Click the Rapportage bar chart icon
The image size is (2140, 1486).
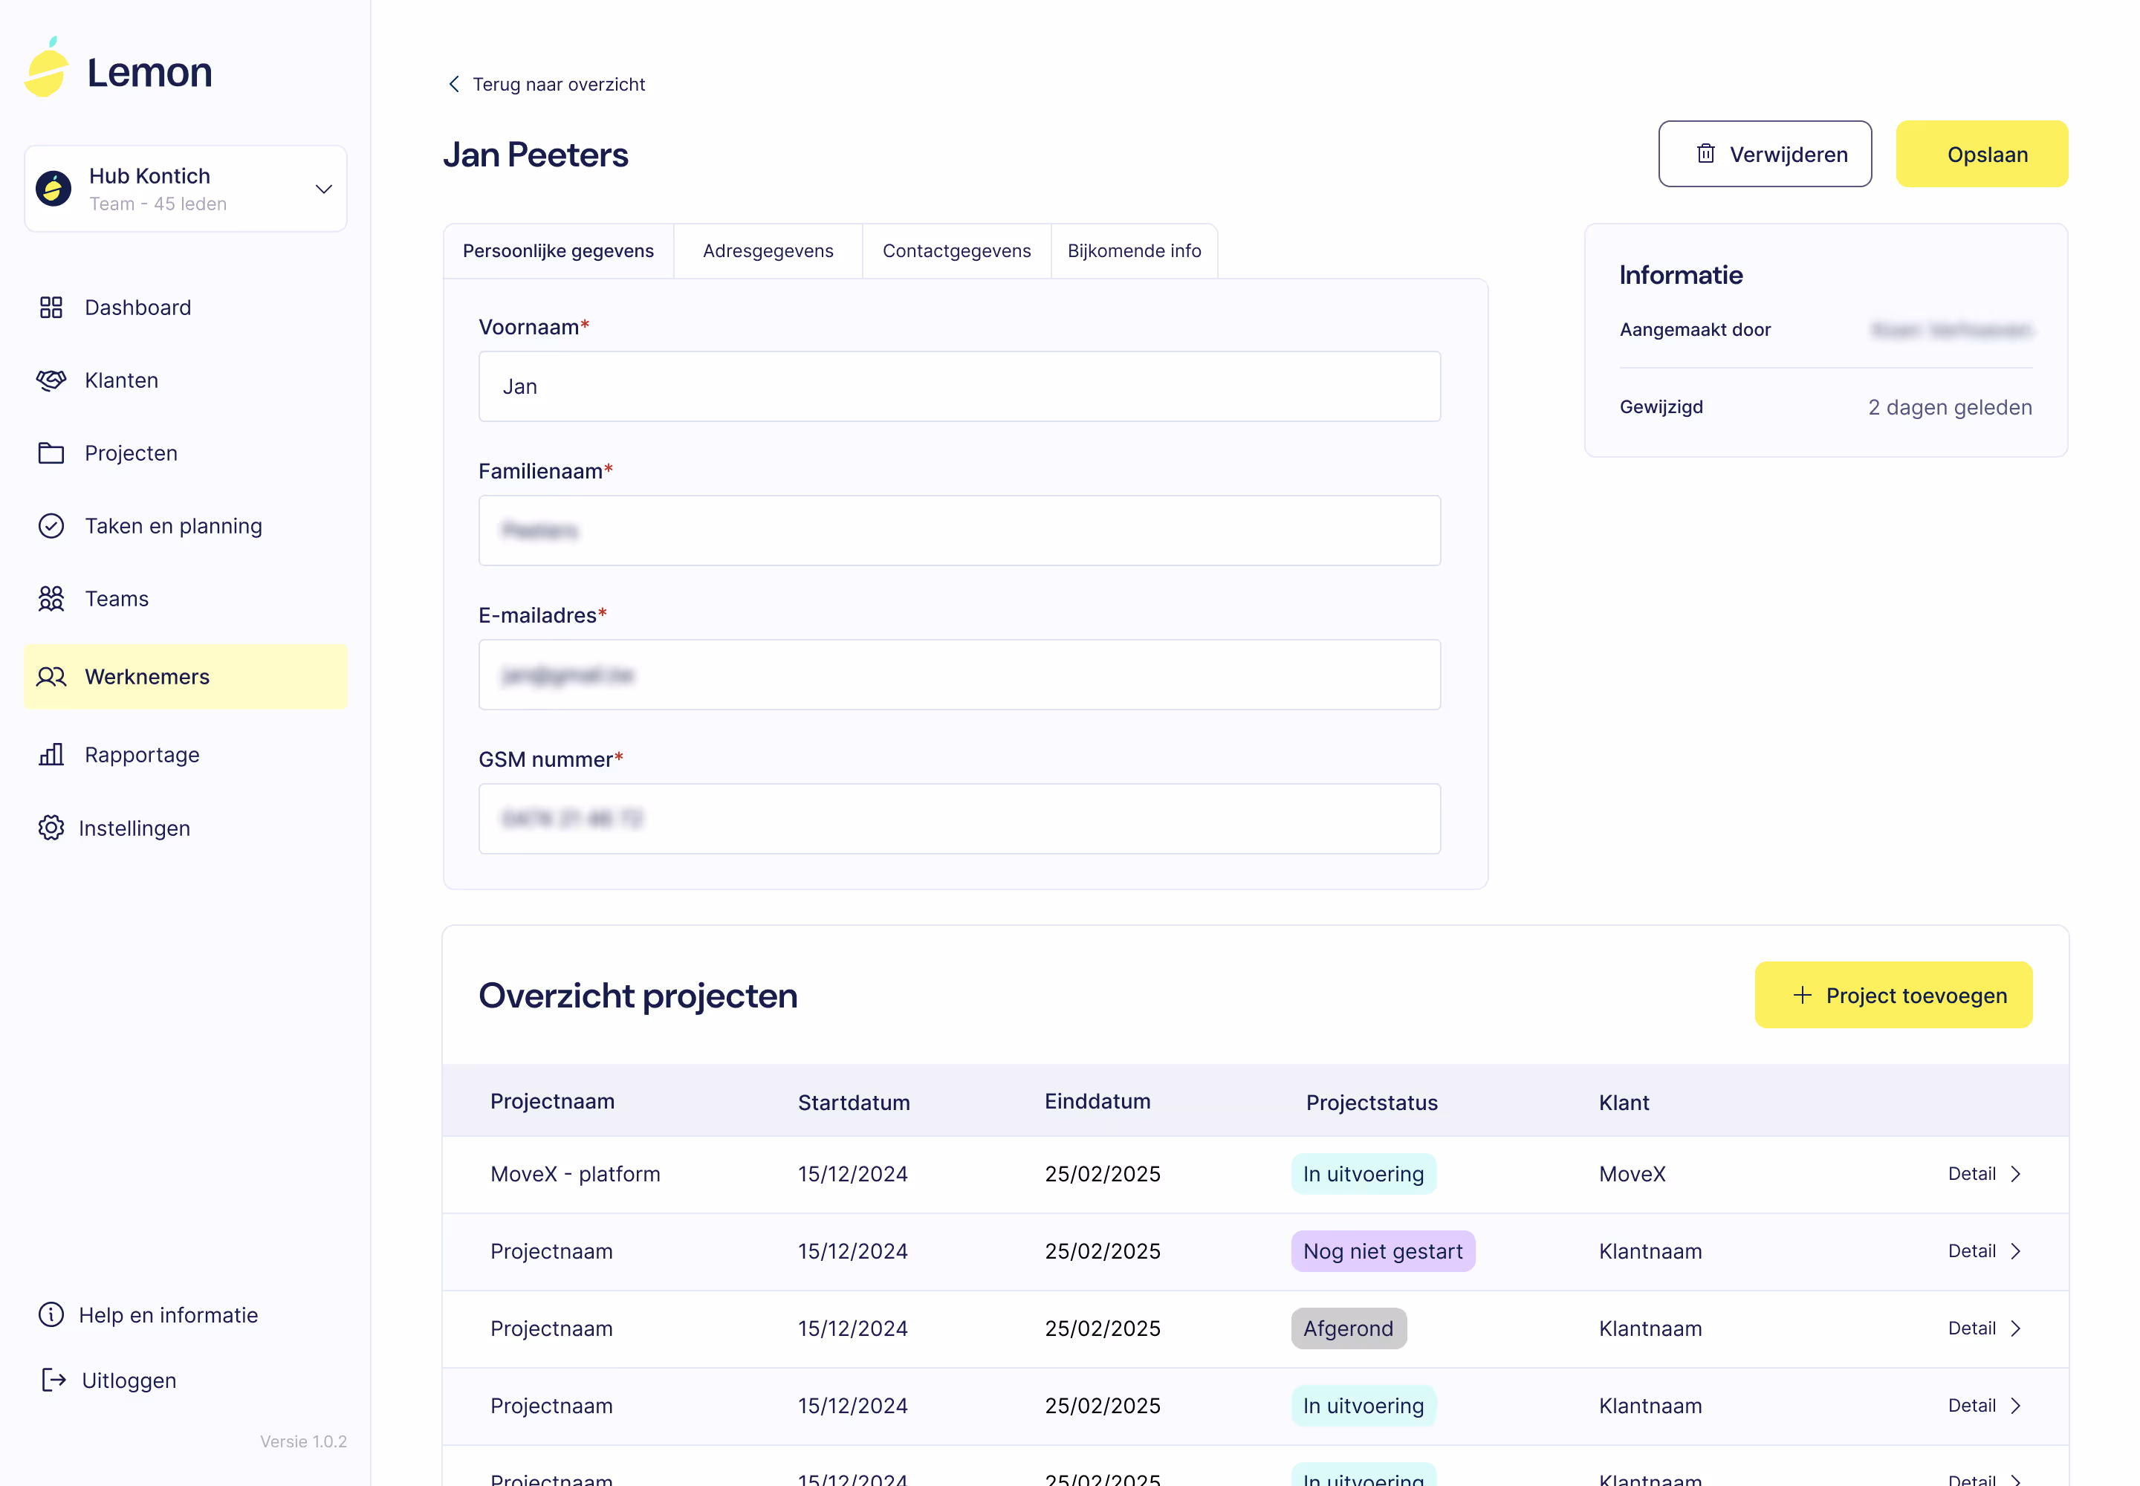click(x=51, y=754)
